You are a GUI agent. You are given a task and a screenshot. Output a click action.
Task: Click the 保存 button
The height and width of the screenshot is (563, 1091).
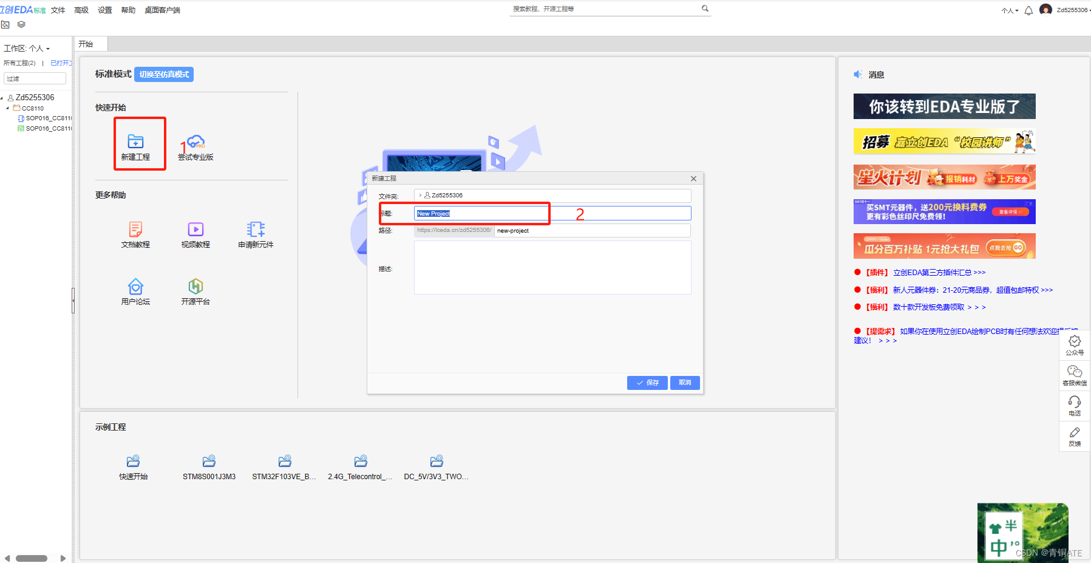[647, 383]
